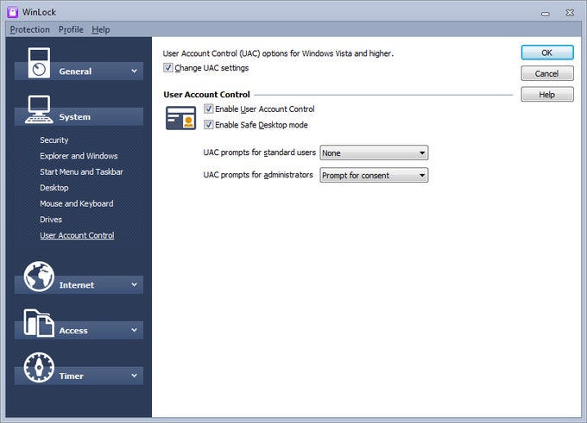Toggle the Change UAC settings checkbox

[x=168, y=68]
